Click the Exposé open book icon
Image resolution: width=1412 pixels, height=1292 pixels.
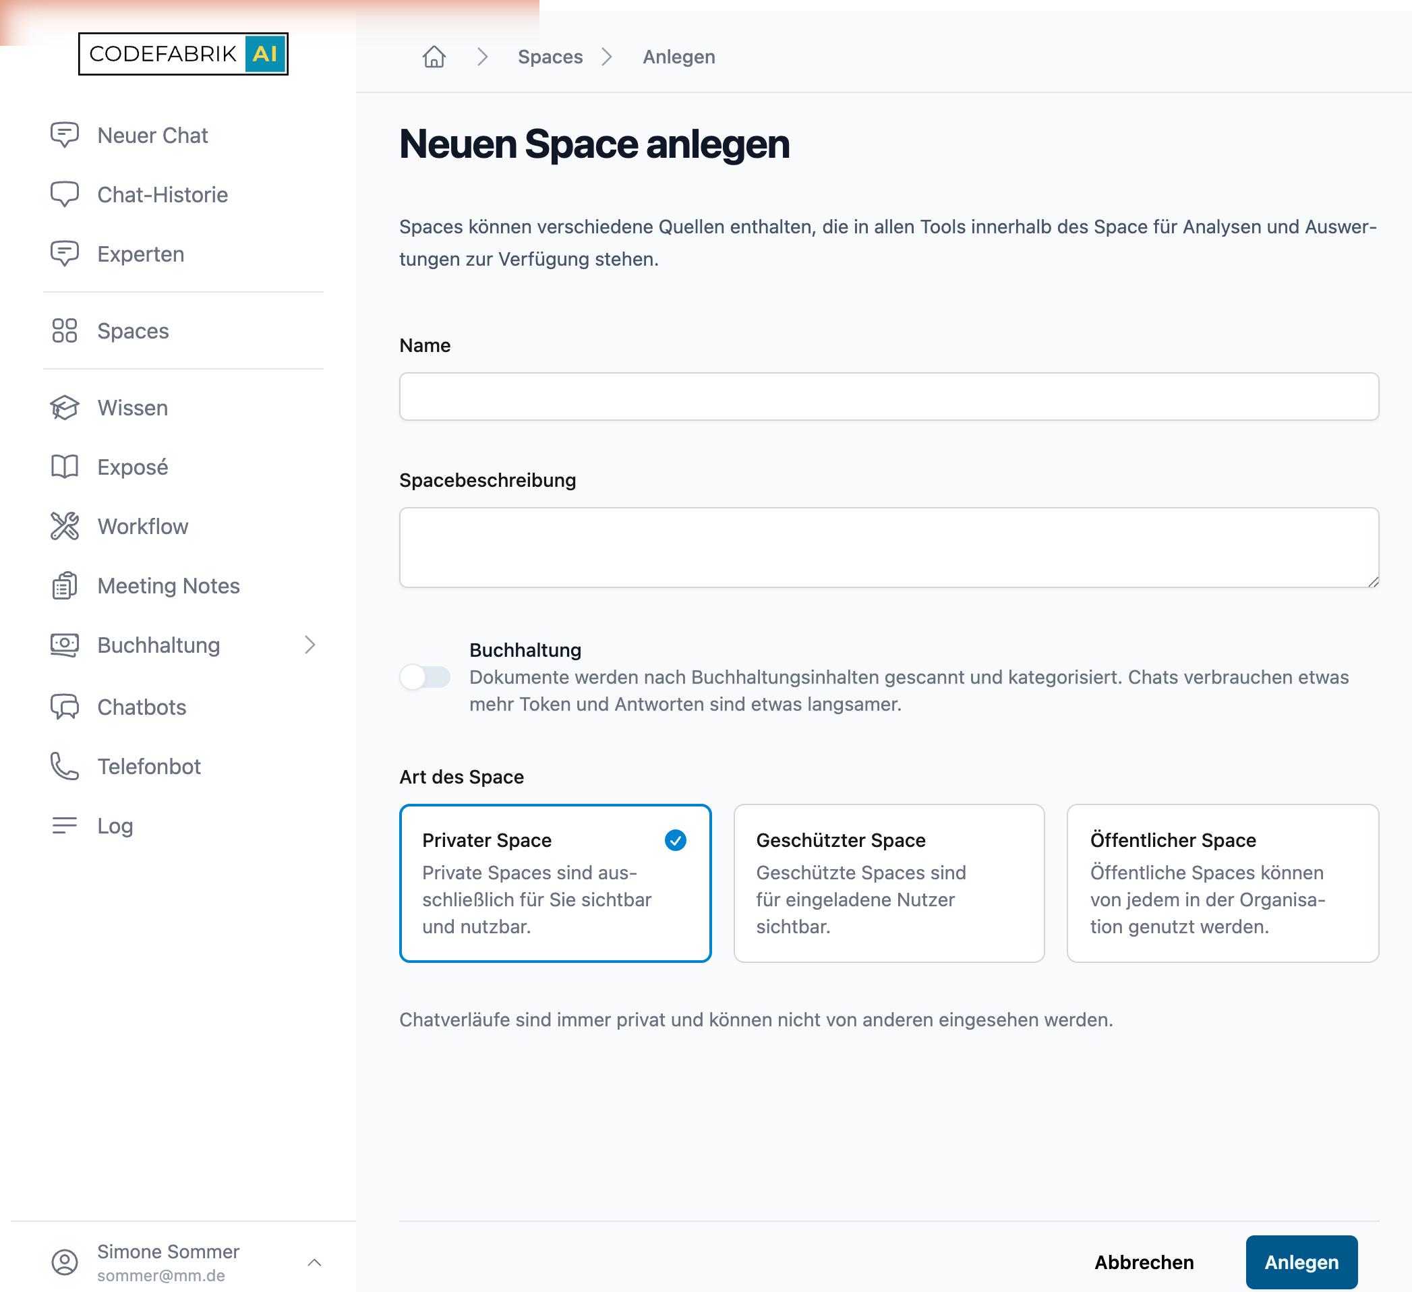(x=65, y=467)
